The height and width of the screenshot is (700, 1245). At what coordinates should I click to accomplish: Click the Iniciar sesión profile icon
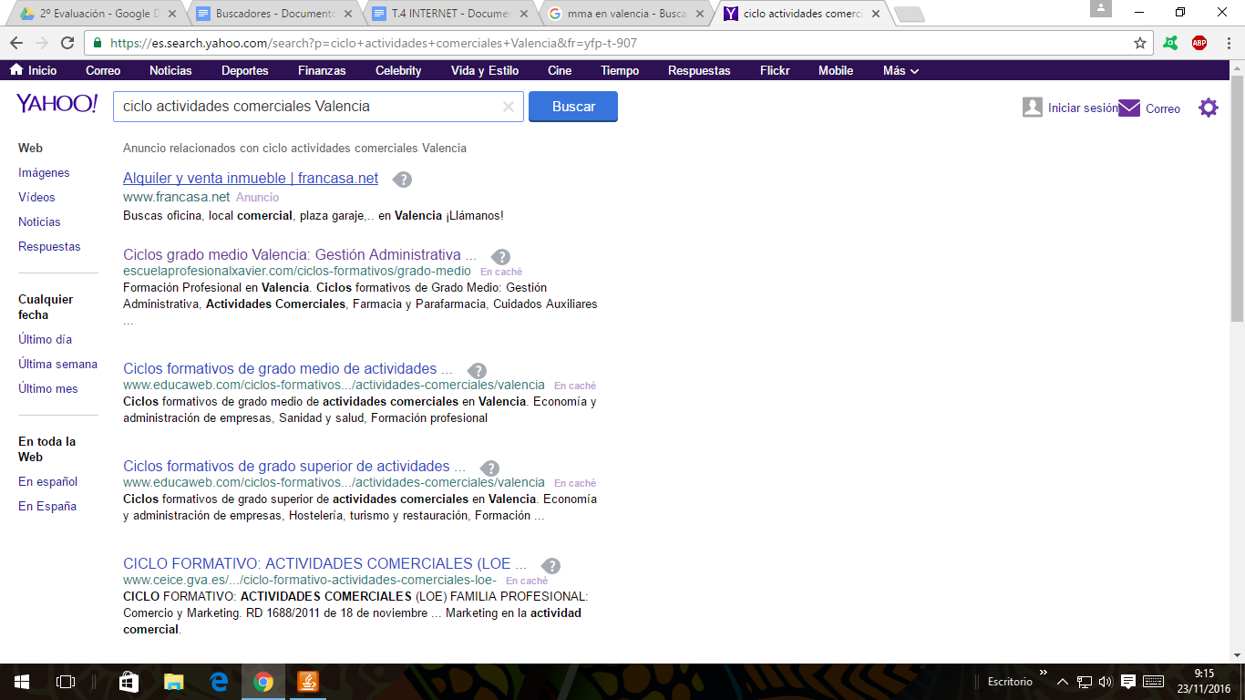(x=1033, y=108)
